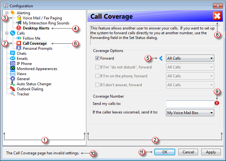Open the Forward All Calls dropdown
The image size is (226, 161).
[190, 58]
